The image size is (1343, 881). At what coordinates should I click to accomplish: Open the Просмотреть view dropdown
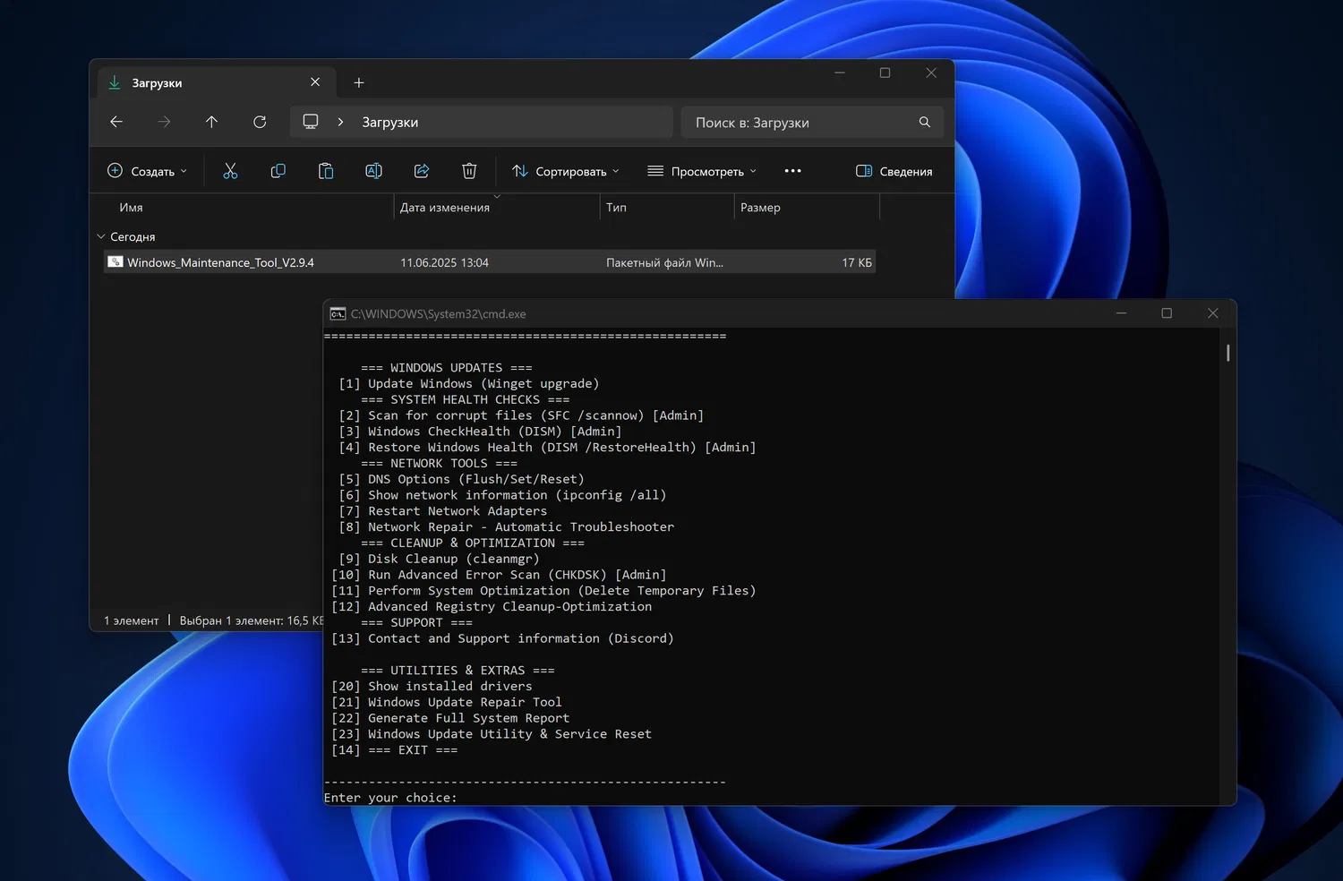(x=702, y=171)
